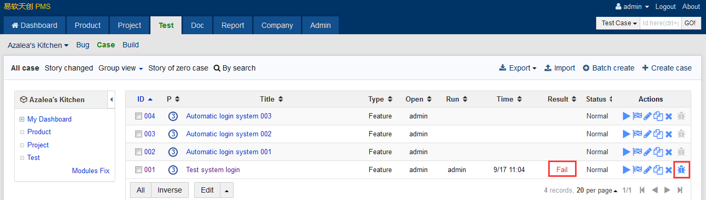Check the box for case 002
Screen dimensions: 706x200
[x=139, y=152]
